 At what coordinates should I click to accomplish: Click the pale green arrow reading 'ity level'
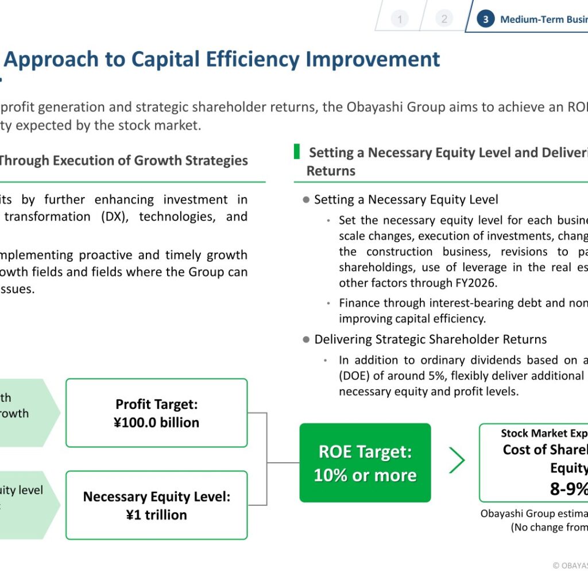[29, 505]
